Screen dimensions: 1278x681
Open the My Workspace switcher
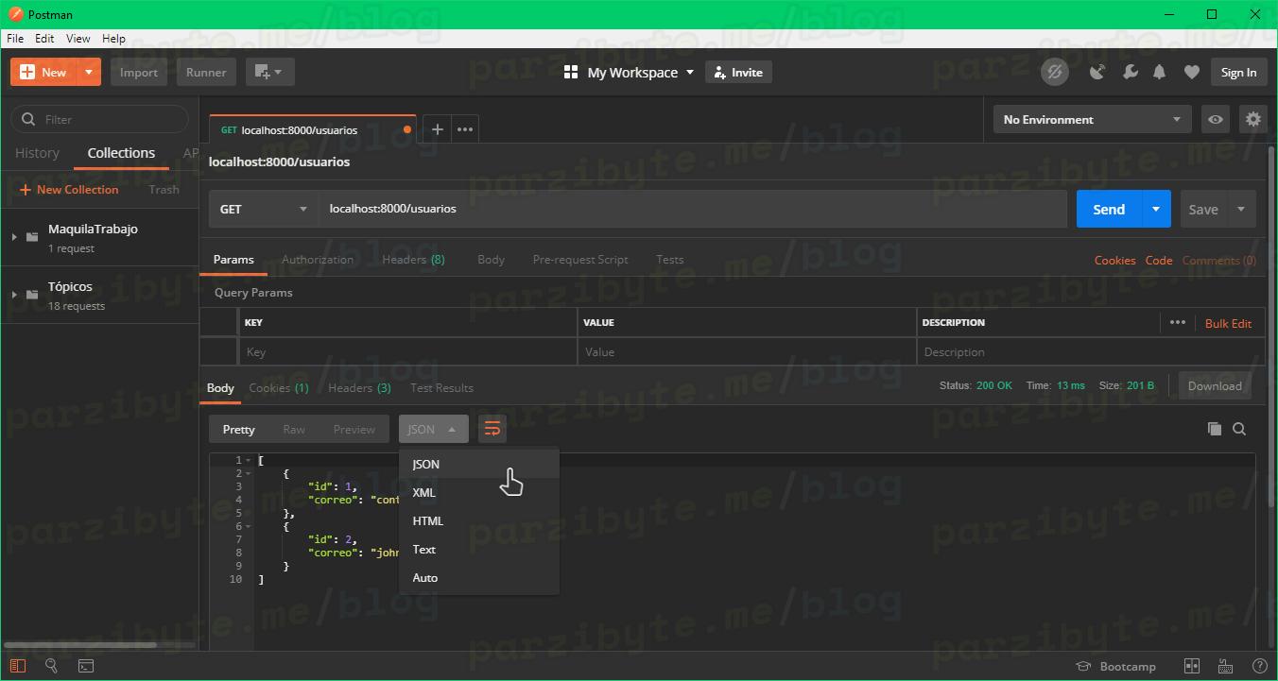click(629, 72)
